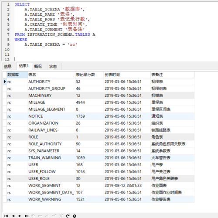Screen dimensions: 218x218
Task: Select the WORK_WARNING cell
Action: [x=51, y=199]
